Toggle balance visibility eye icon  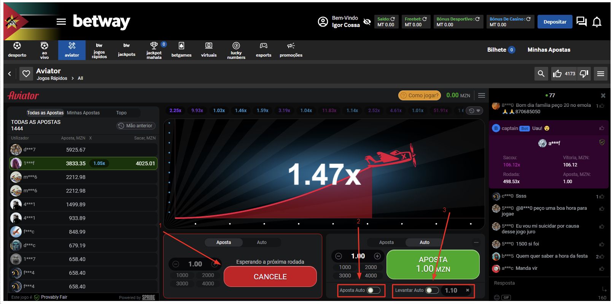(x=367, y=22)
